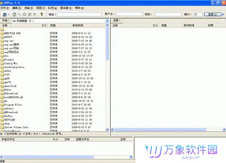Viewport: 226px width, 163px height.
Task: Click the queue pane scroll-right arrow
Action: [x=131, y=157]
